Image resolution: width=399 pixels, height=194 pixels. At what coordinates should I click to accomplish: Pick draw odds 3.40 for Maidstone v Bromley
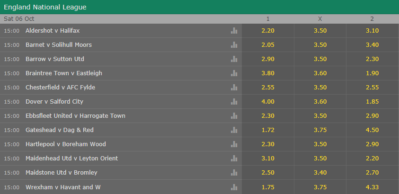pyautogui.click(x=320, y=173)
